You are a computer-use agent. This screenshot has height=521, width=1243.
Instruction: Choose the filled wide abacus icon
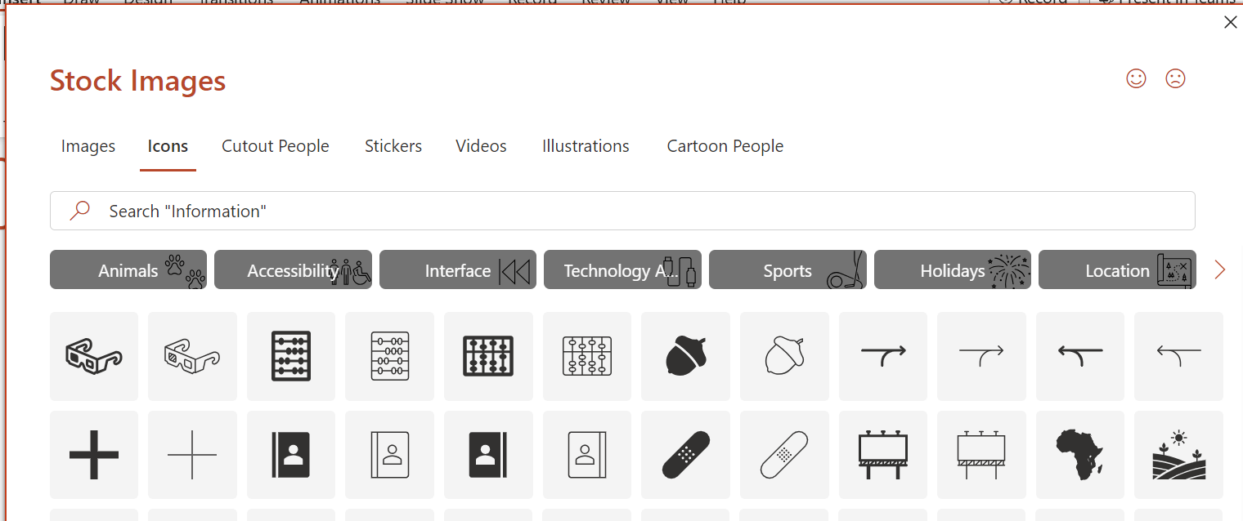point(488,356)
